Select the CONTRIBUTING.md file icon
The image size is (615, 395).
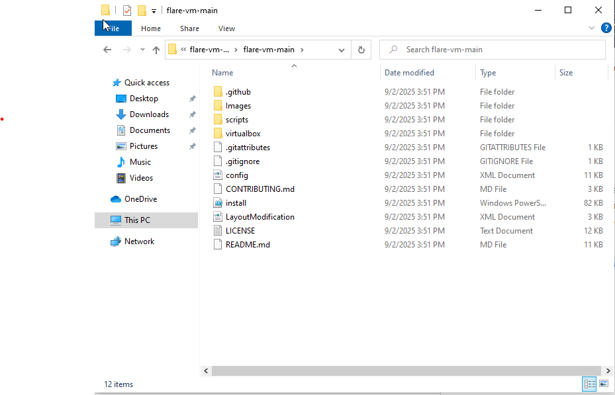(218, 189)
